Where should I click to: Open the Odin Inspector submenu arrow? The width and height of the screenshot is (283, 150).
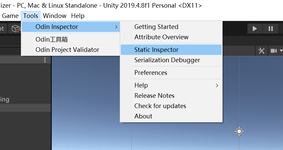pos(116,27)
